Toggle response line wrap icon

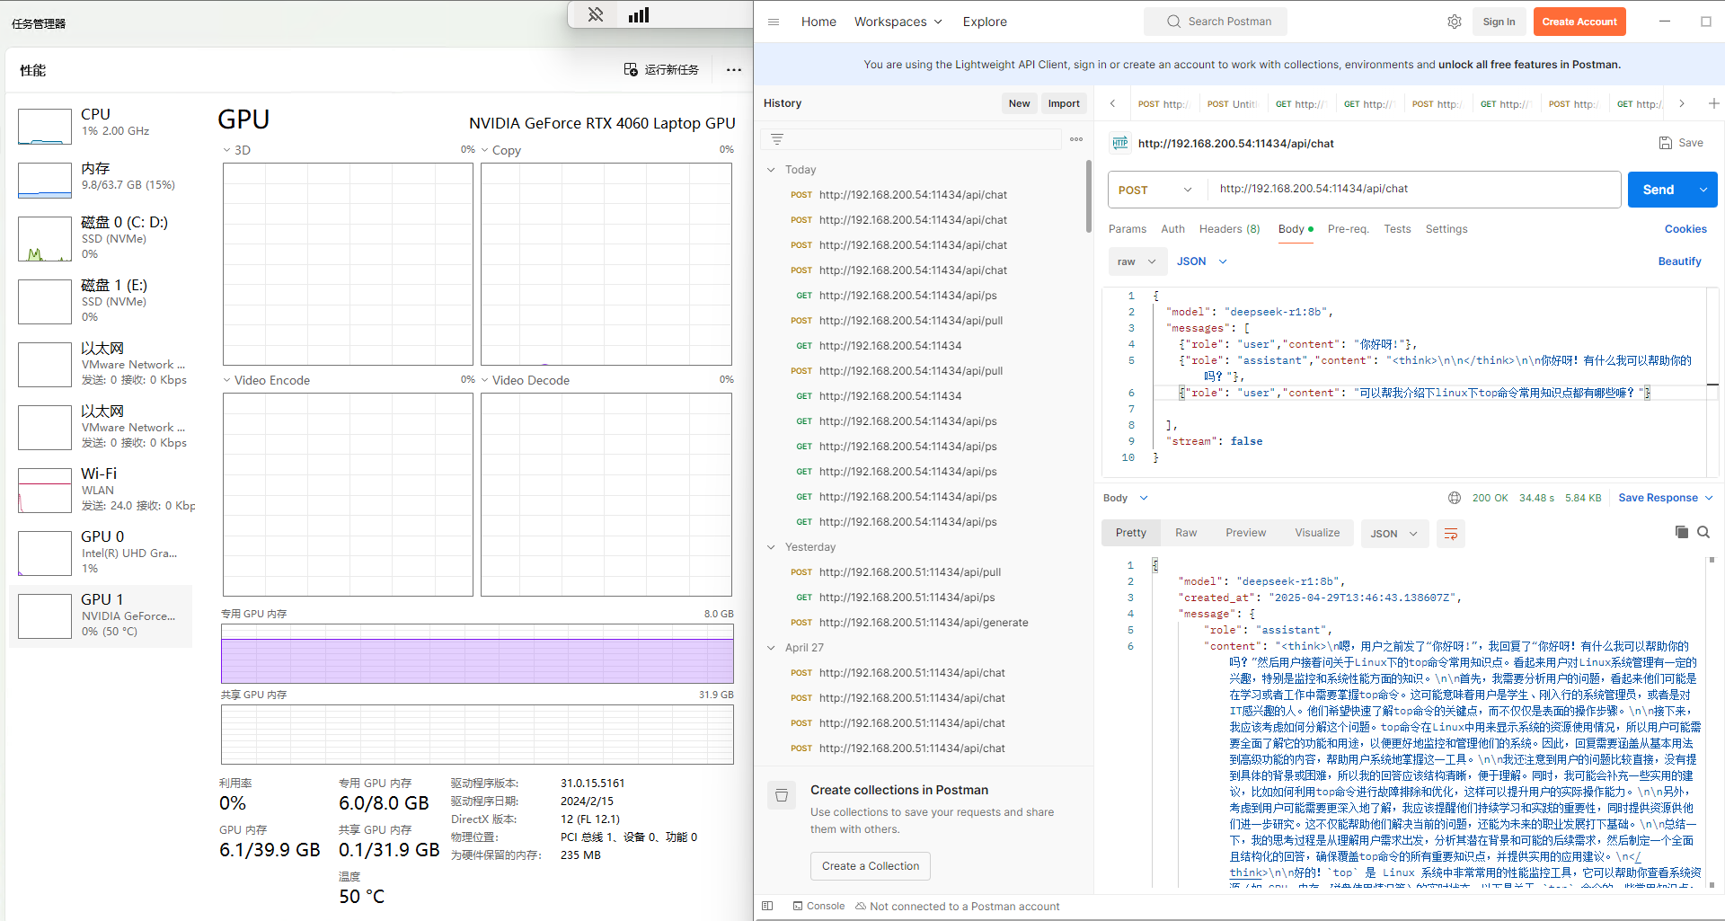pos(1451,534)
